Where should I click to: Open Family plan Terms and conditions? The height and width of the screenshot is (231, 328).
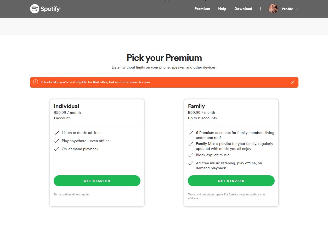point(201,195)
